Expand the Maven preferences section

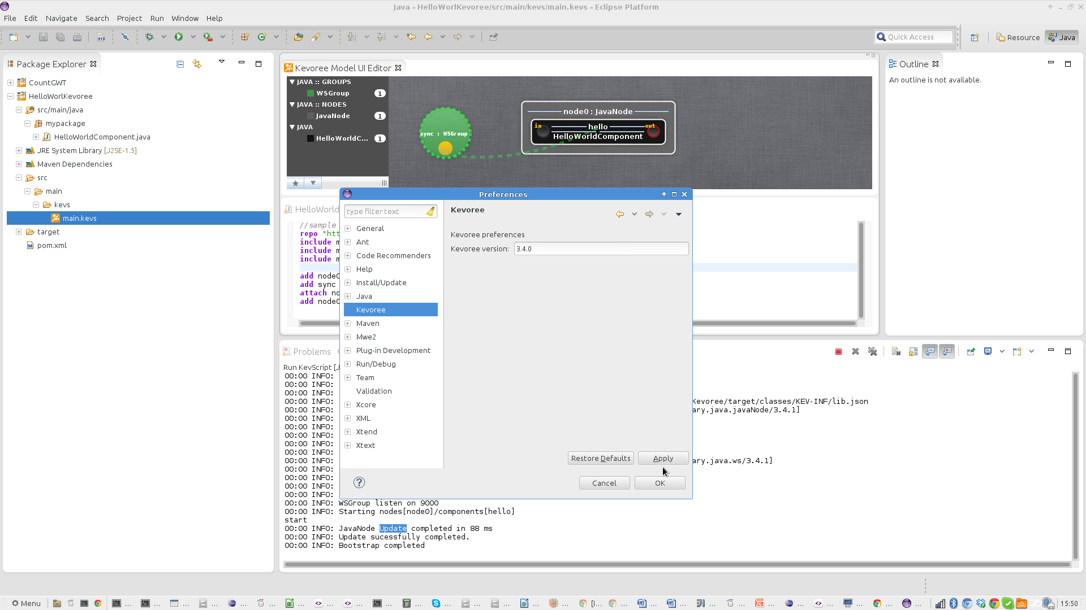[x=348, y=323]
